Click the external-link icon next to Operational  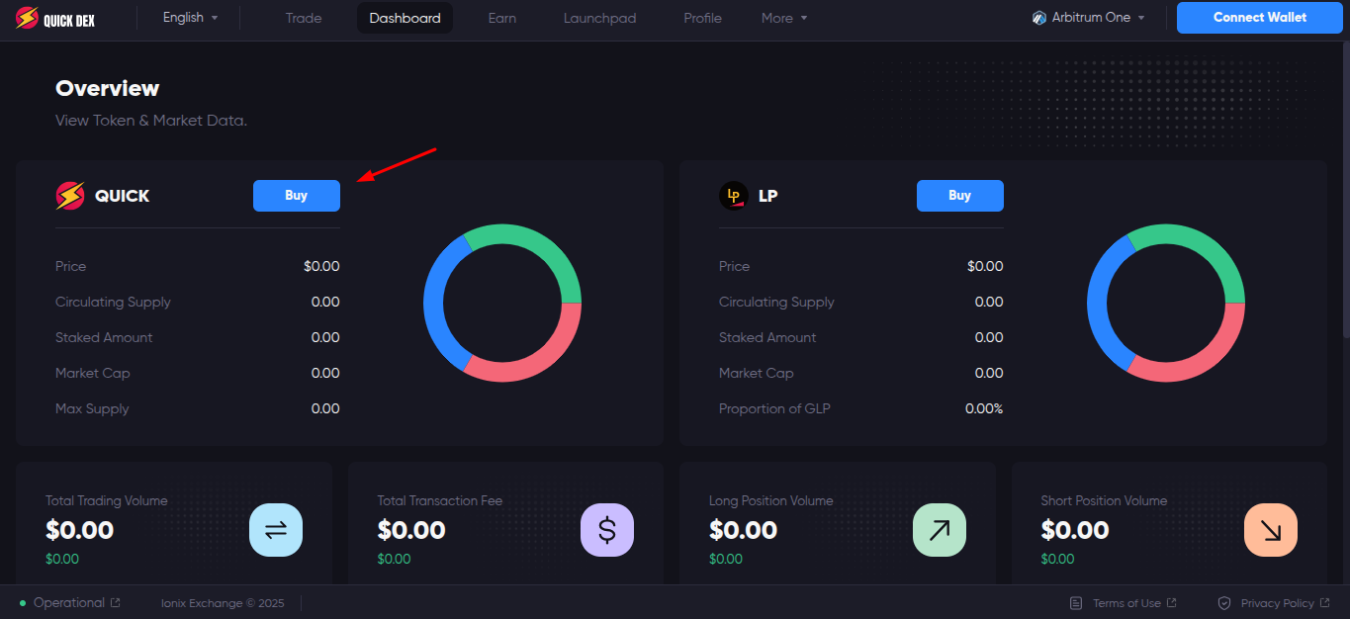(x=116, y=603)
